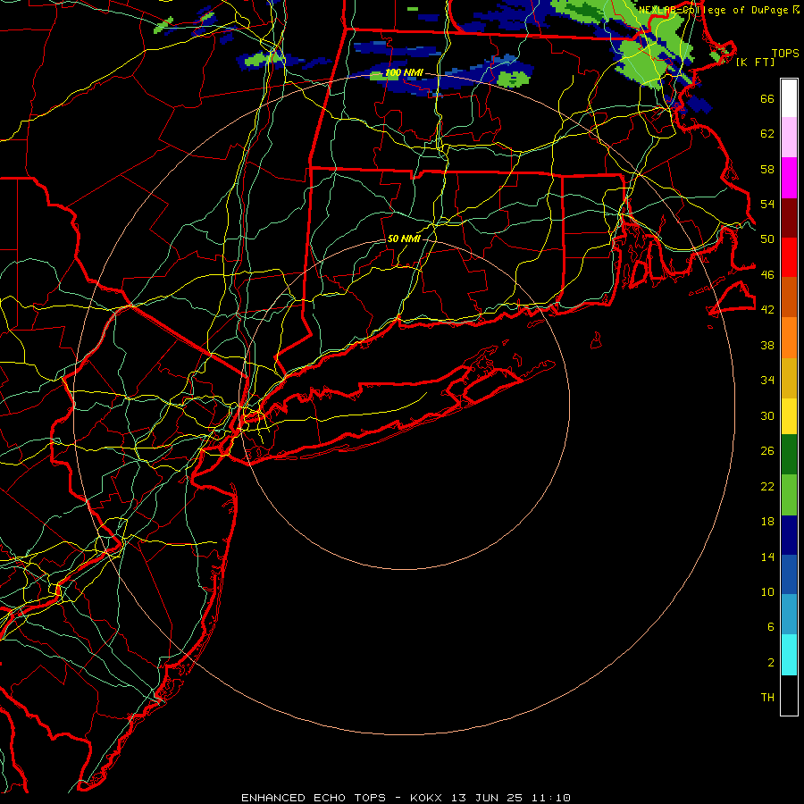The width and height of the screenshot is (804, 804).
Task: Click the steel blue legend swatch
Action: (x=789, y=615)
